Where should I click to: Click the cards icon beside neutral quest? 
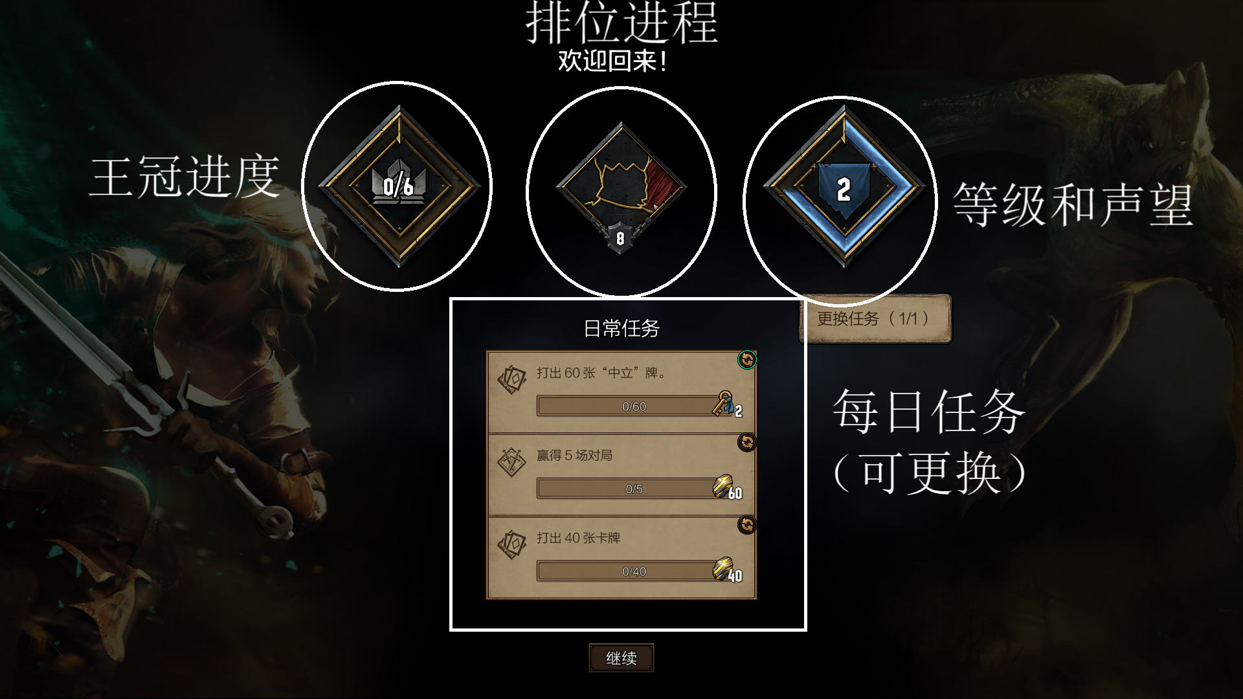pos(511,379)
